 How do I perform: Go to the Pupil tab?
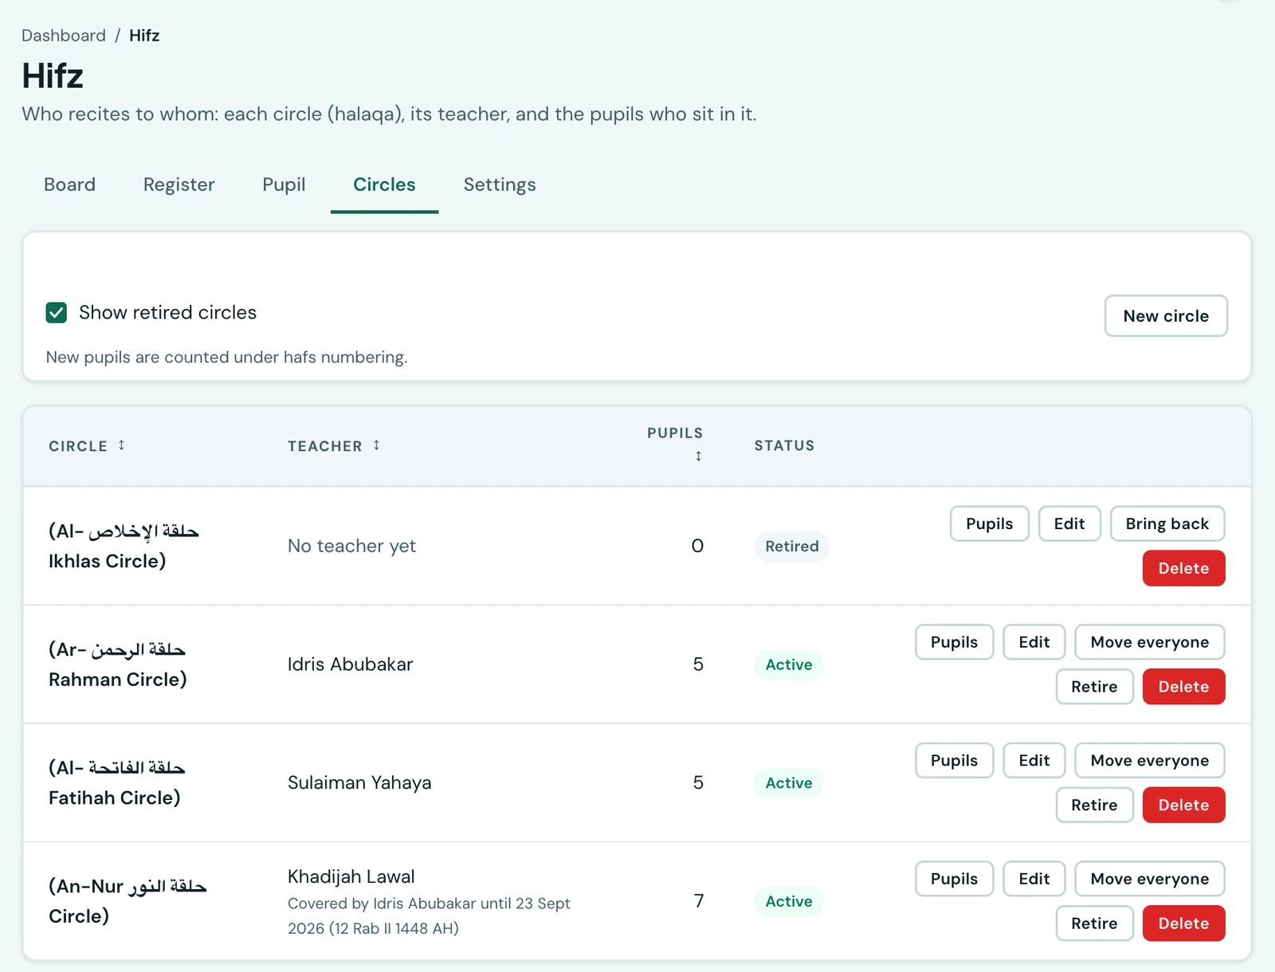coord(284,185)
